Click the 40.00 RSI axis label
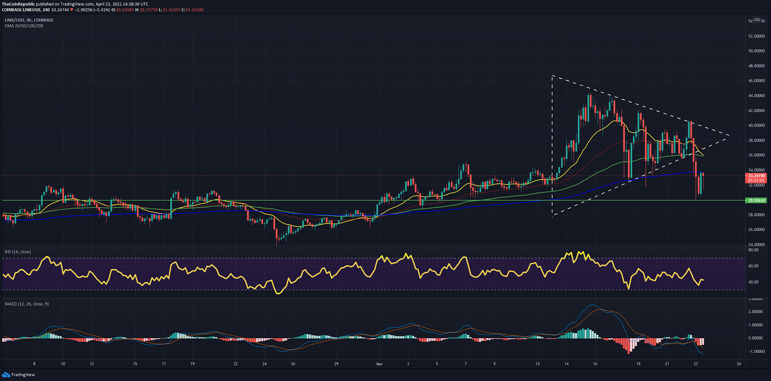Image resolution: width=771 pixels, height=381 pixels. tap(753, 282)
